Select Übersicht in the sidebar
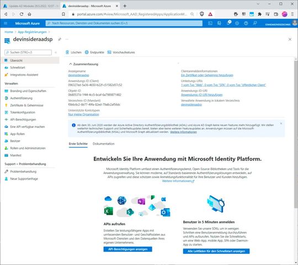This screenshot has height=265, width=298. pyautogui.click(x=30, y=60)
